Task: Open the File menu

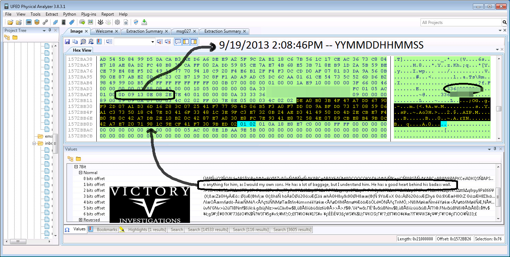Action: coord(8,14)
